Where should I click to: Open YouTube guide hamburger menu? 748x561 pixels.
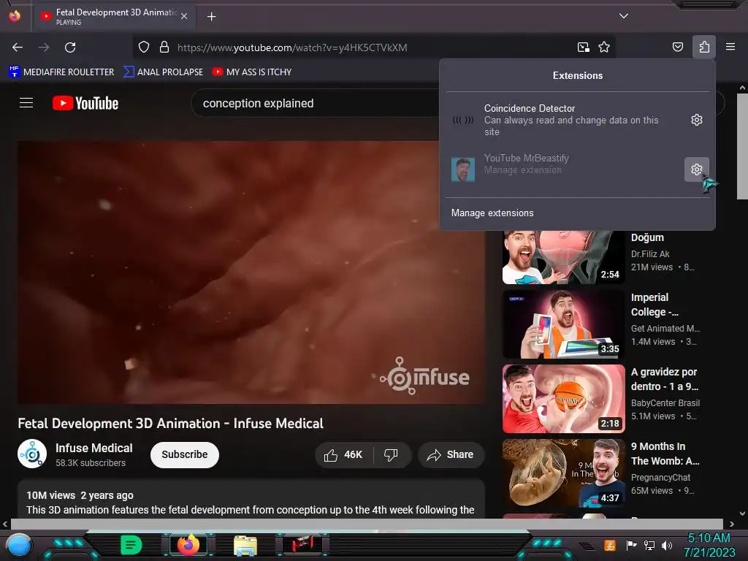tap(26, 103)
